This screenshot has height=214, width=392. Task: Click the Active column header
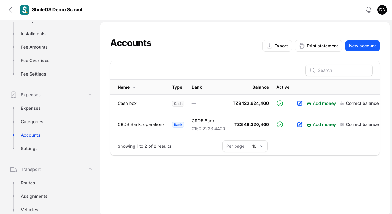(283, 87)
